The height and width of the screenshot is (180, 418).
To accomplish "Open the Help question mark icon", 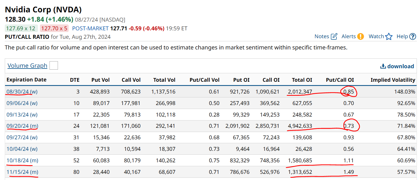I will pos(413,36).
